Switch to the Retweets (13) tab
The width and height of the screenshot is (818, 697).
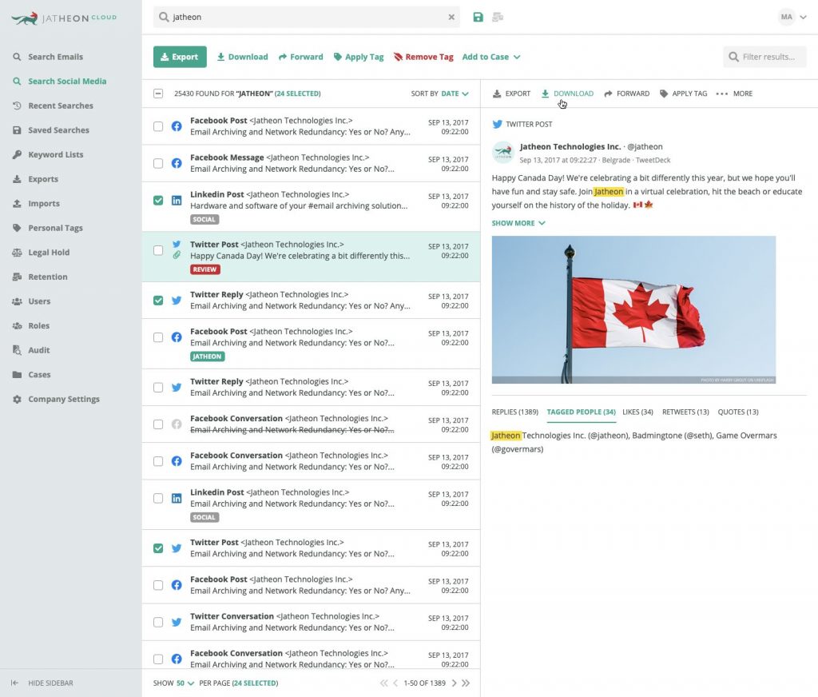pos(685,412)
